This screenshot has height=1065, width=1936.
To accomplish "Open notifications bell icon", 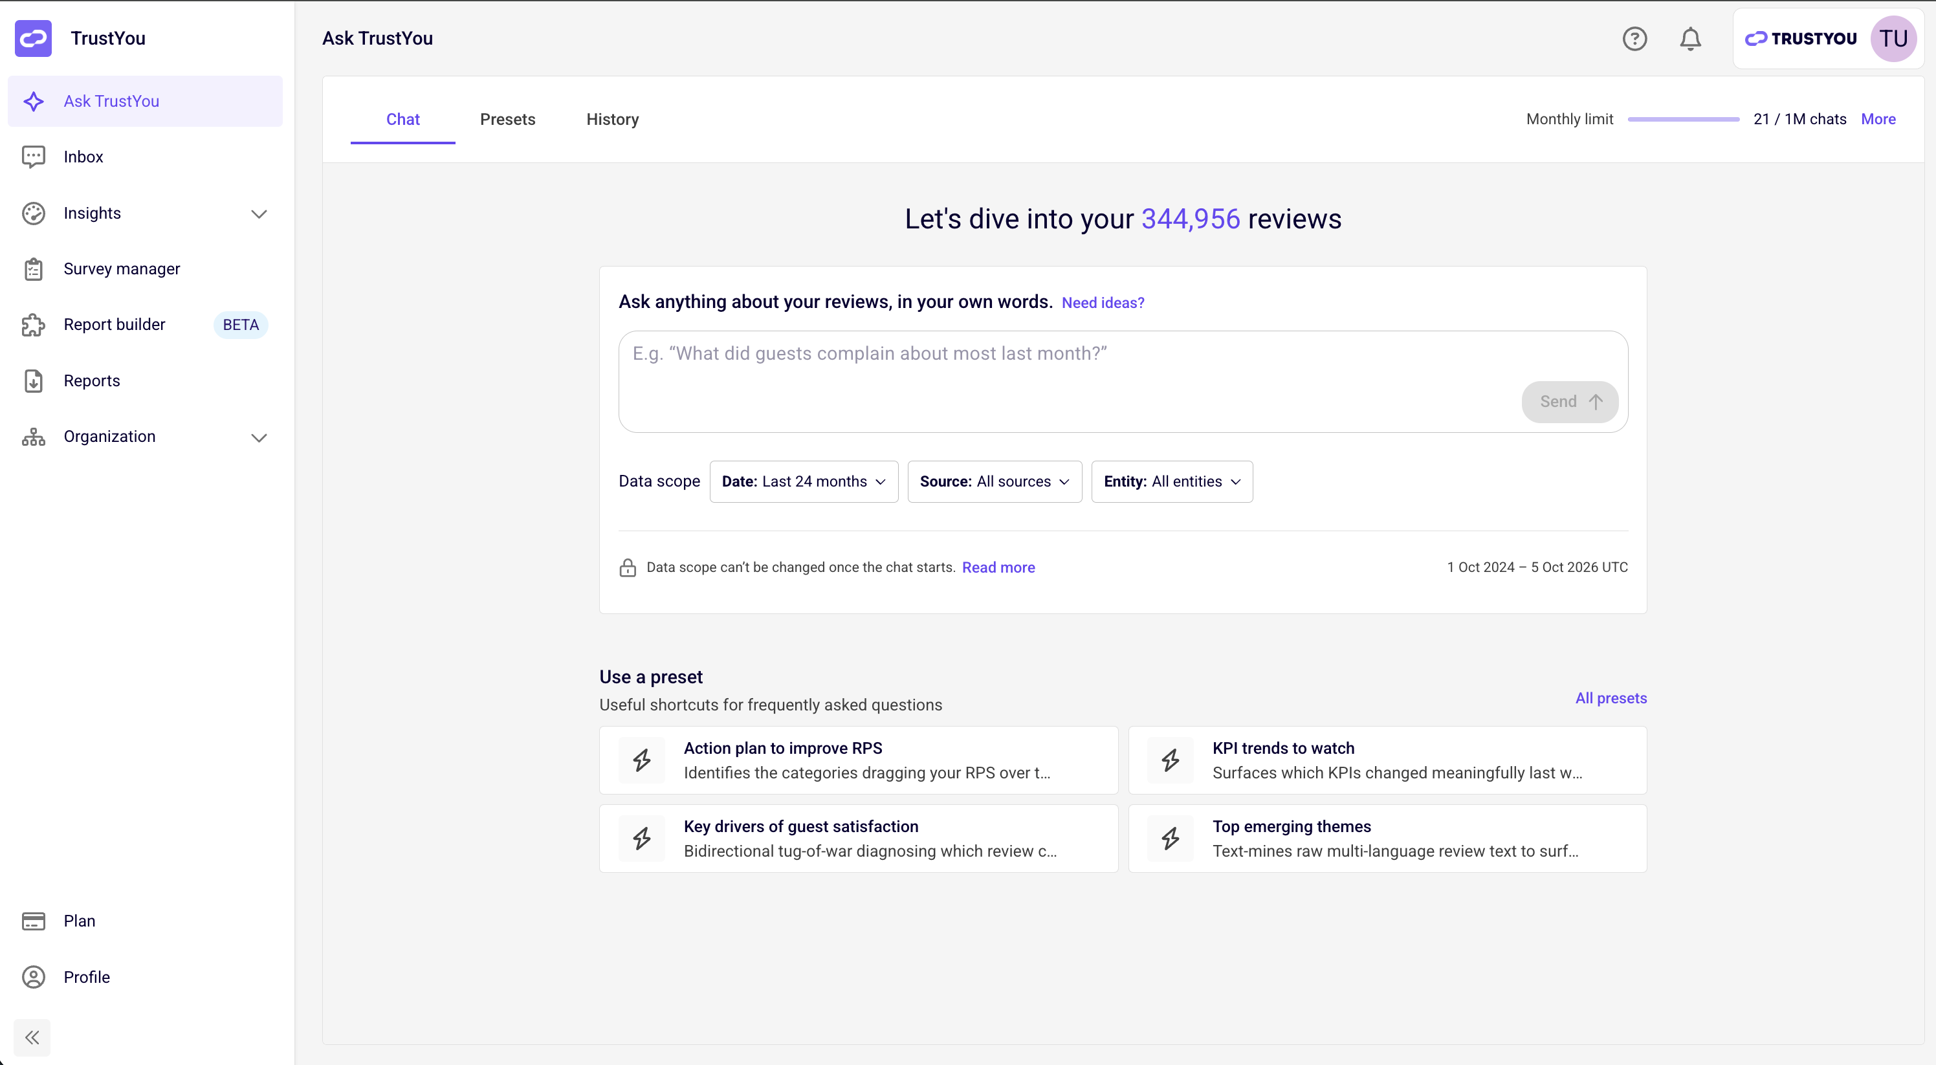I will [1690, 38].
